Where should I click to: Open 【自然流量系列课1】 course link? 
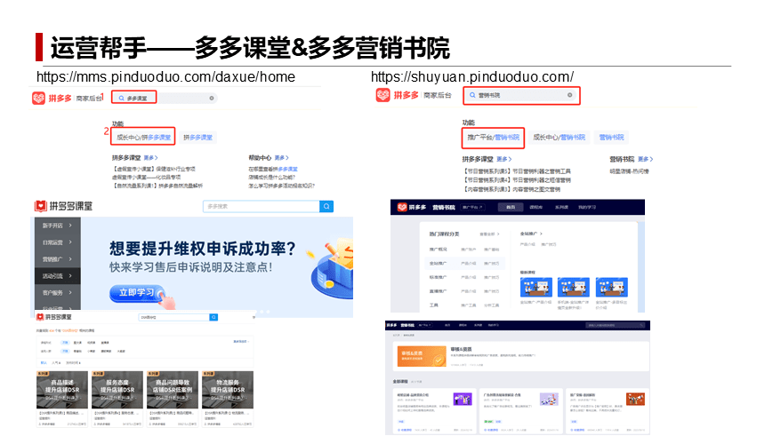coord(157,186)
